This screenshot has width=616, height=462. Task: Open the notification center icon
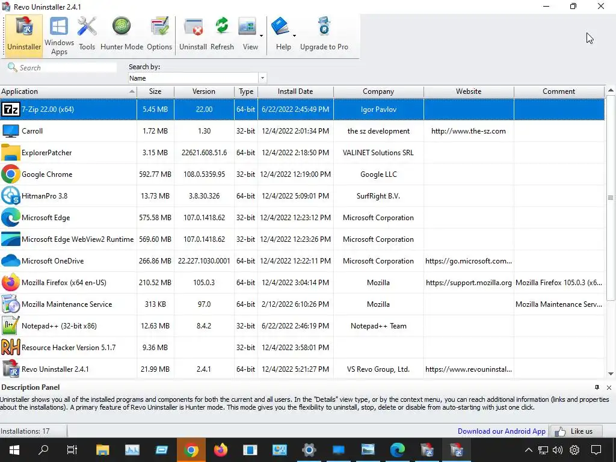(596, 450)
